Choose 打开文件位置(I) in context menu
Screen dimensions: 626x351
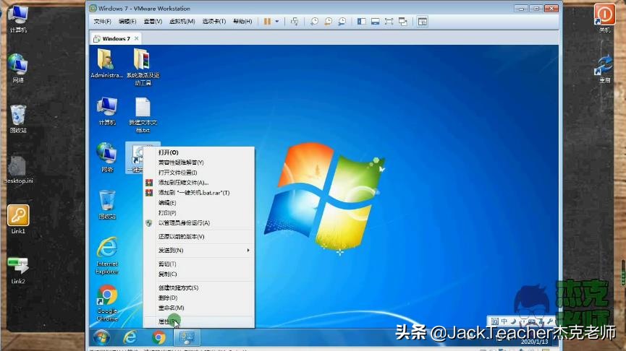click(199, 173)
